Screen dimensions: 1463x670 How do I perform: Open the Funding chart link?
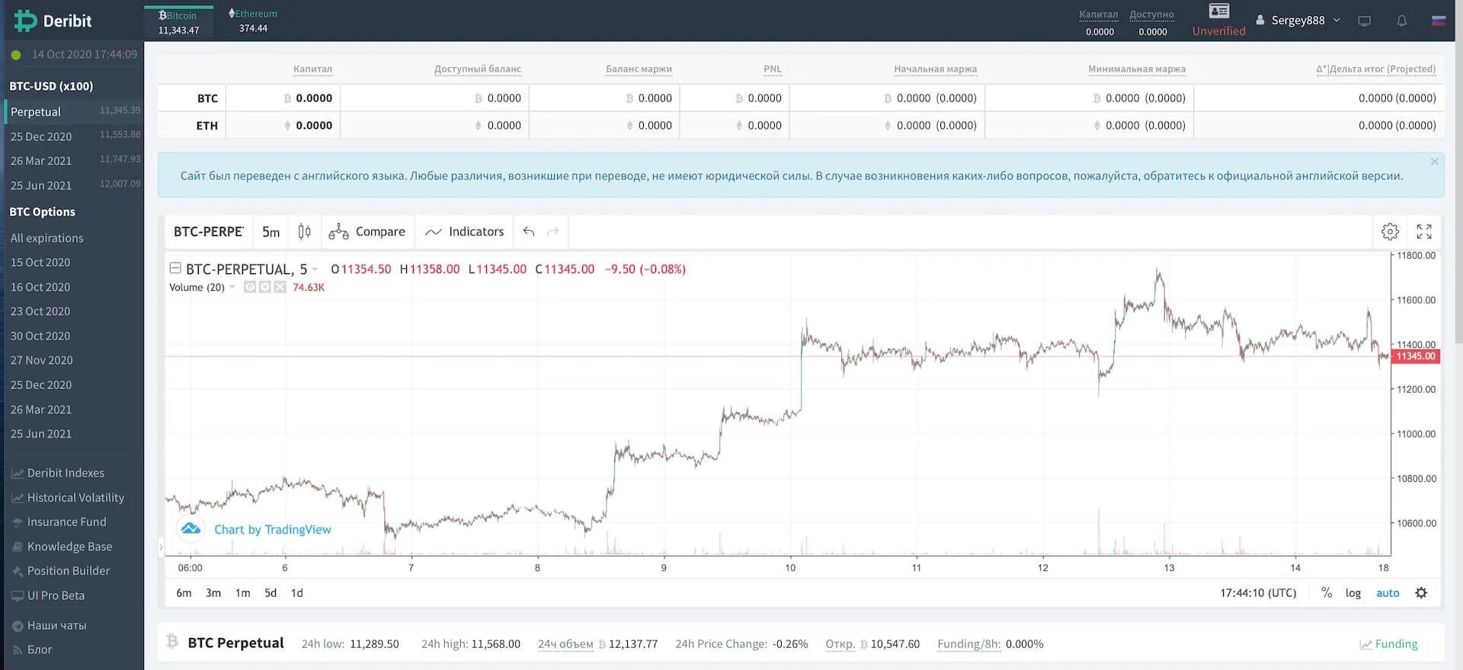coord(1389,644)
